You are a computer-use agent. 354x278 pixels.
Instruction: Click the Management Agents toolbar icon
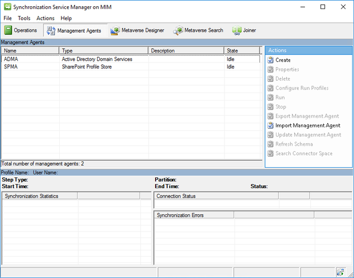[51, 31]
